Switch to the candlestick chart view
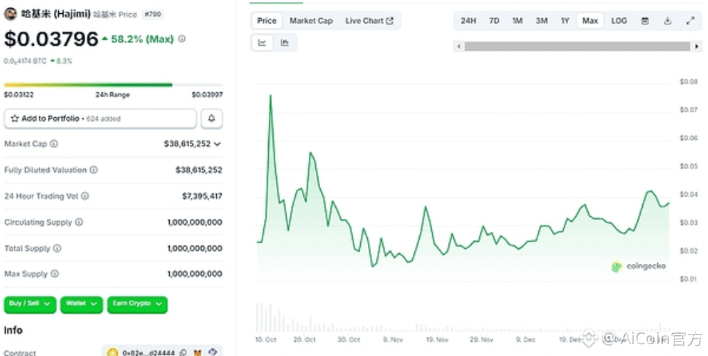The height and width of the screenshot is (356, 708). (x=285, y=43)
